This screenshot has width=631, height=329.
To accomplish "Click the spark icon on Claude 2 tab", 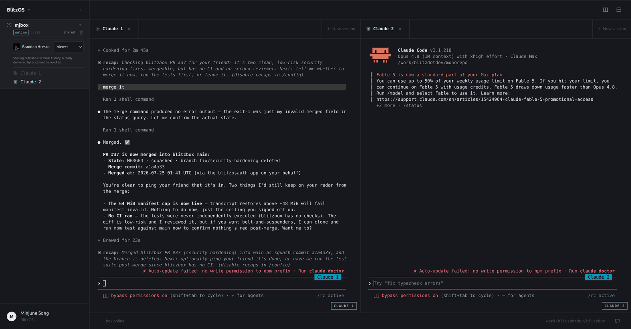I will click(368, 29).
